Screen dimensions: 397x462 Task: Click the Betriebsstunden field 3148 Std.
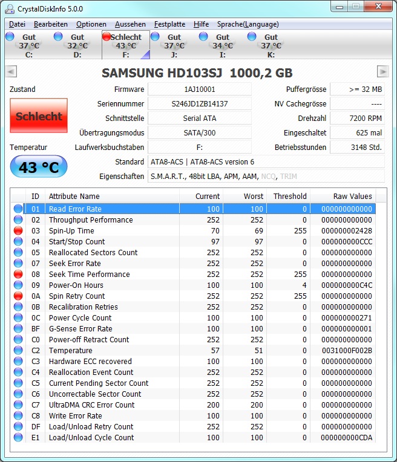point(357,147)
